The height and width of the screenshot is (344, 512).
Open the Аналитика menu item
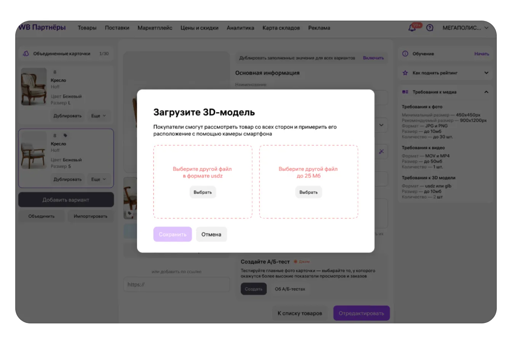coord(240,28)
